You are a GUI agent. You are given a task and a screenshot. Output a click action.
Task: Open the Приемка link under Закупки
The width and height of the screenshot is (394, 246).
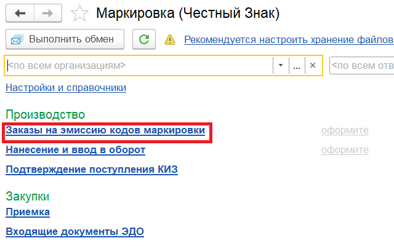[28, 212]
